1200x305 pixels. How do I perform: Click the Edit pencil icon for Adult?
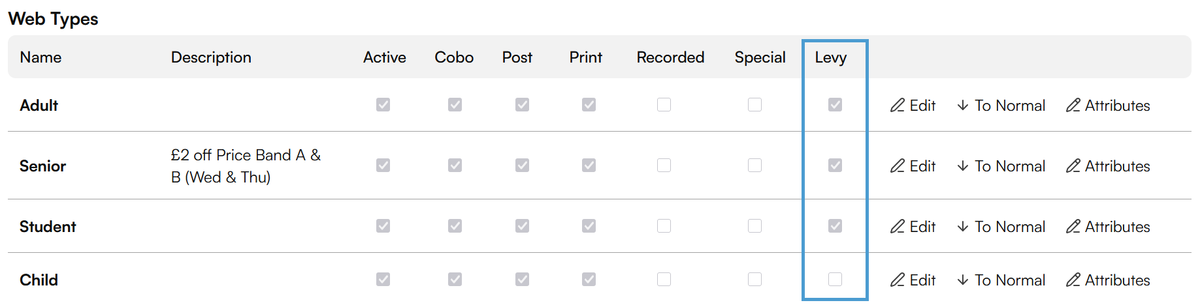point(898,105)
